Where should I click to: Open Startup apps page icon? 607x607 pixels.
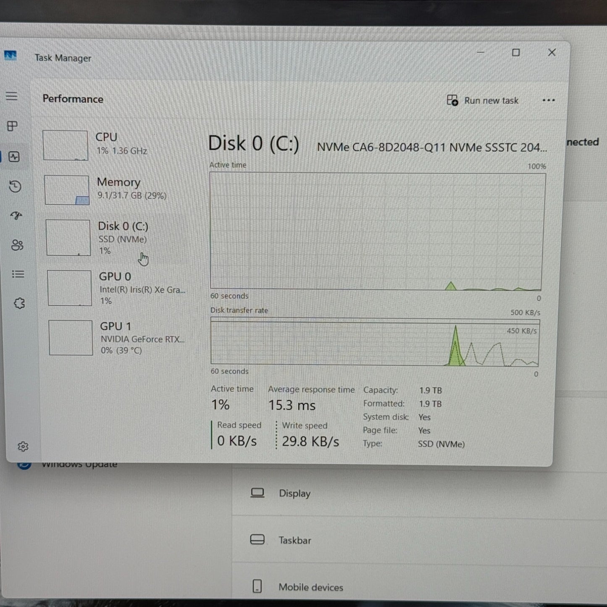[x=16, y=215]
